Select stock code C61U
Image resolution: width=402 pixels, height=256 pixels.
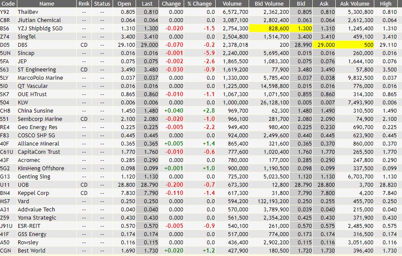[6, 152]
